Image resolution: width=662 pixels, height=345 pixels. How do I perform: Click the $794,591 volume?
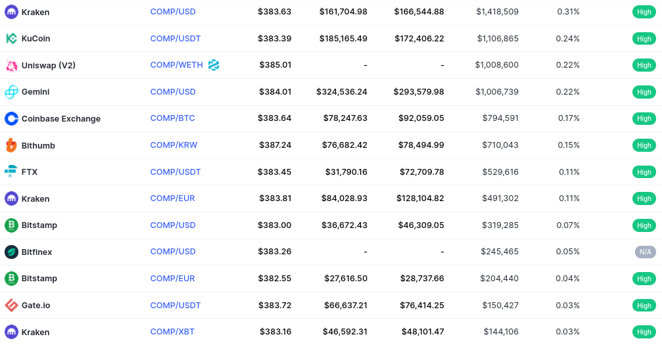500,118
